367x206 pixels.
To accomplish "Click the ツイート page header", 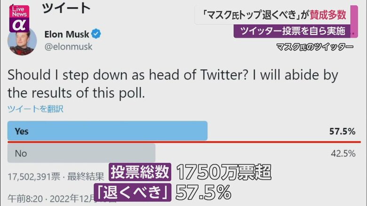I will point(66,8).
